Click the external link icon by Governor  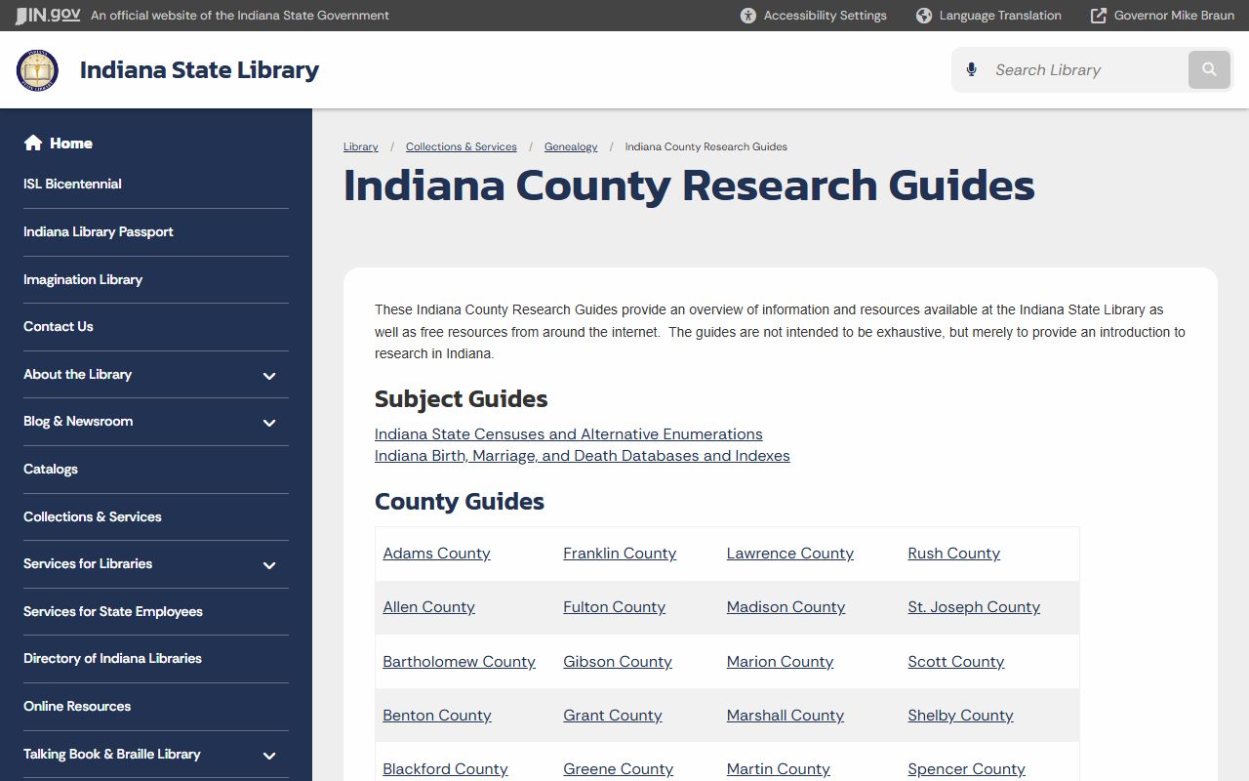(x=1099, y=16)
